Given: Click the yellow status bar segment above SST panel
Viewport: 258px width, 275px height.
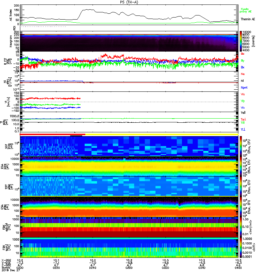Looking at the screenshot, I should 162,134.
